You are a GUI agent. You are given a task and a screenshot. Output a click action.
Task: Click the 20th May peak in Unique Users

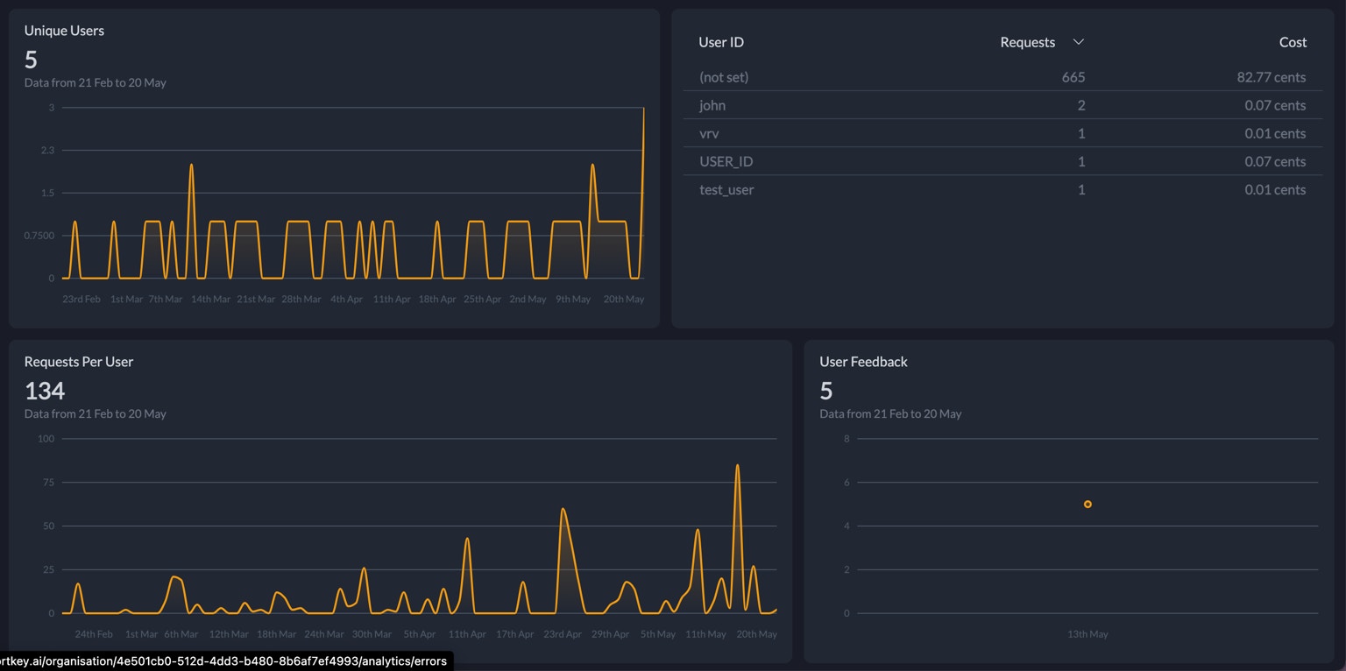point(644,109)
